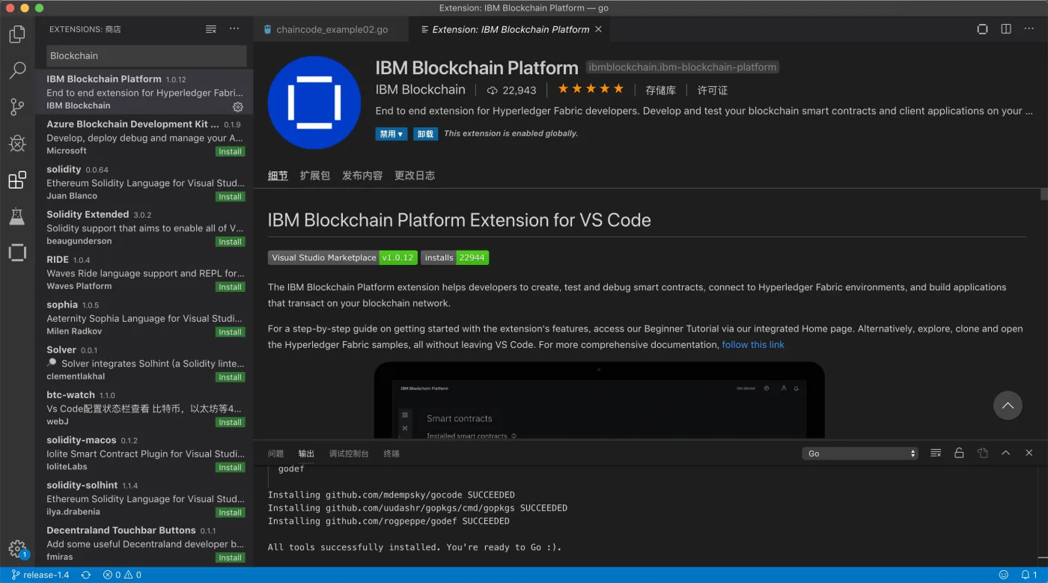Switch to the 发布内容 tab
The height and width of the screenshot is (583, 1048).
click(362, 175)
